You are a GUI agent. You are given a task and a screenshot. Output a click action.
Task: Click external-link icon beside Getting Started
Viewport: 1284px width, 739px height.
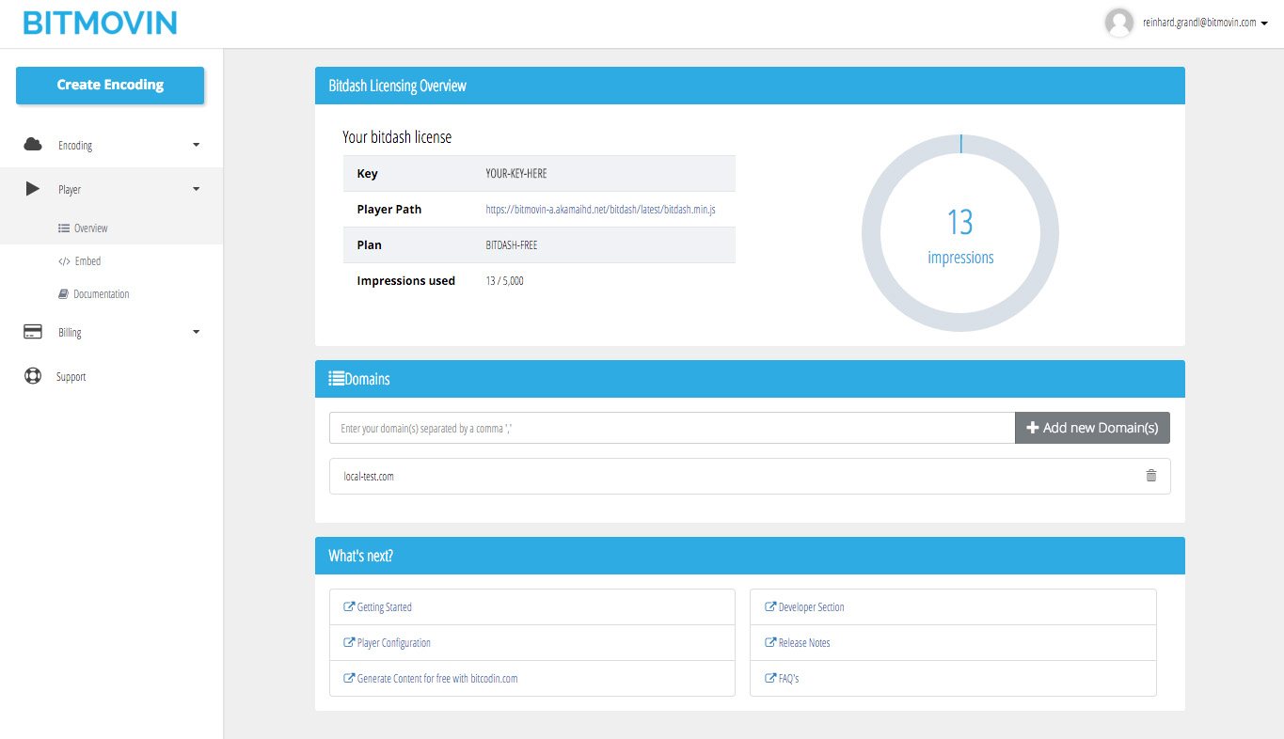point(349,607)
